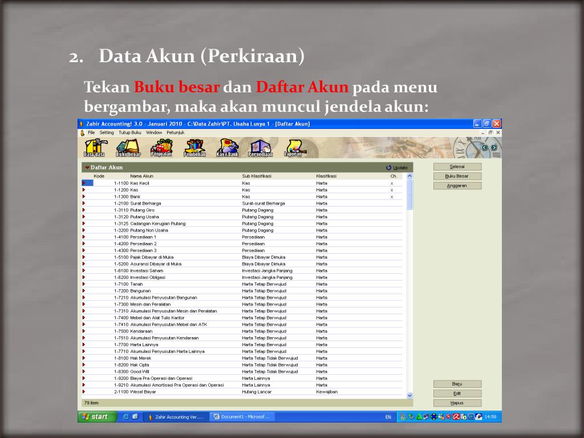Open the Pembelian toolbar icon
Viewport: 584px width, 438px height.
[x=194, y=148]
